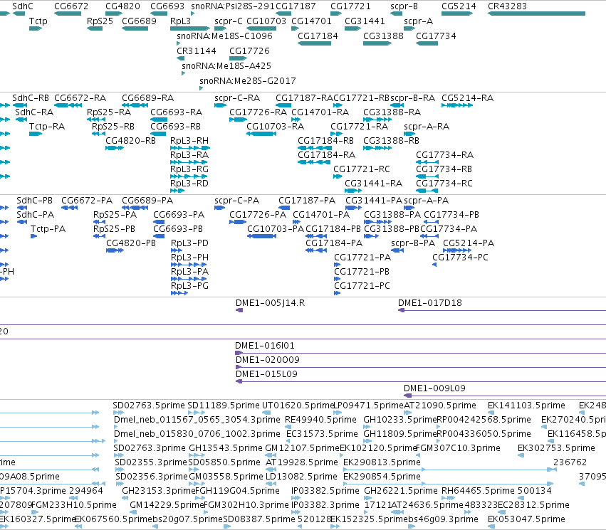This screenshot has width=606, height=530.
Task: Select EST UT01620.5prime
Action: (x=298, y=406)
